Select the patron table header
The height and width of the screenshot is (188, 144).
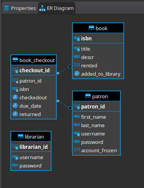pyautogui.click(x=96, y=96)
